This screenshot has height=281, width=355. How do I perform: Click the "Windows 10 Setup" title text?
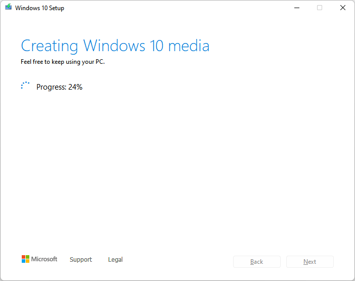tap(39, 8)
